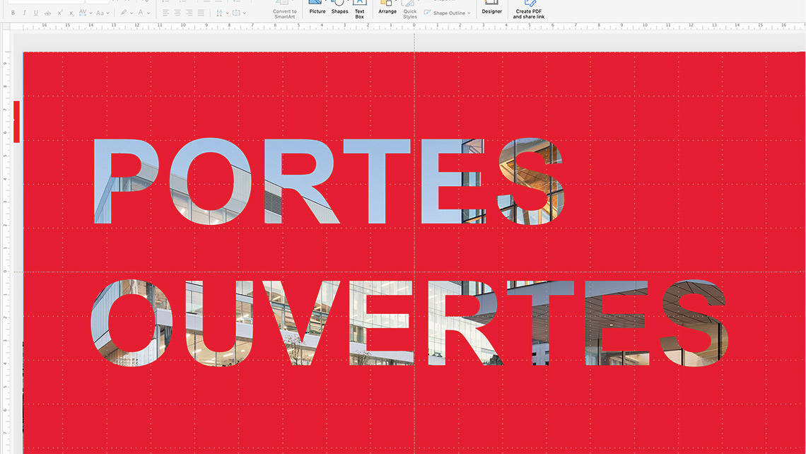This screenshot has height=454, width=806.
Task: Align text to the left
Action: pyautogui.click(x=165, y=13)
